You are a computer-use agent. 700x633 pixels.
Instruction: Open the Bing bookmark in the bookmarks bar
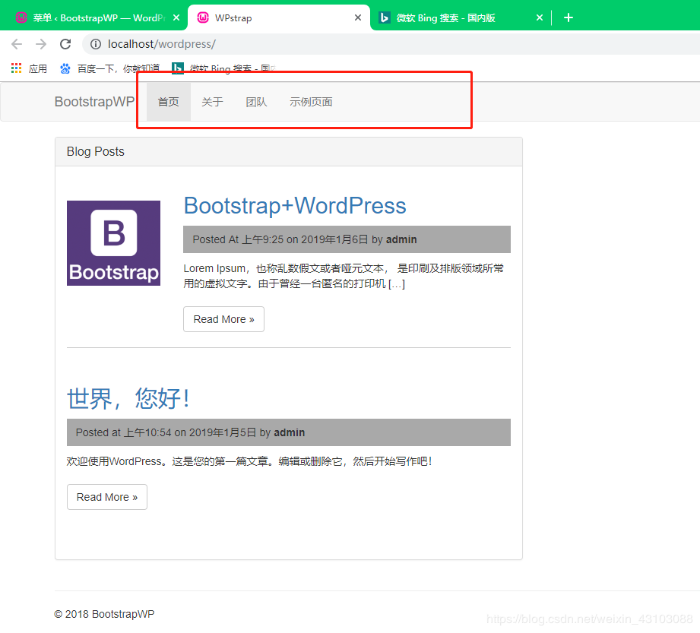pos(223,68)
